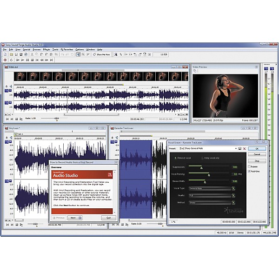279x279 pixels.
Task: Open the Method dropdown
Action: tap(233, 203)
